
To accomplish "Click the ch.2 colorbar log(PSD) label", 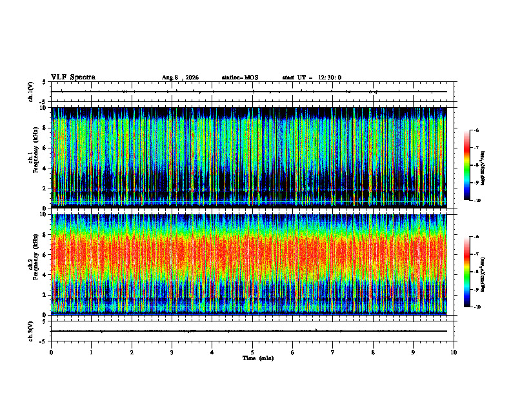I will click(483, 275).
